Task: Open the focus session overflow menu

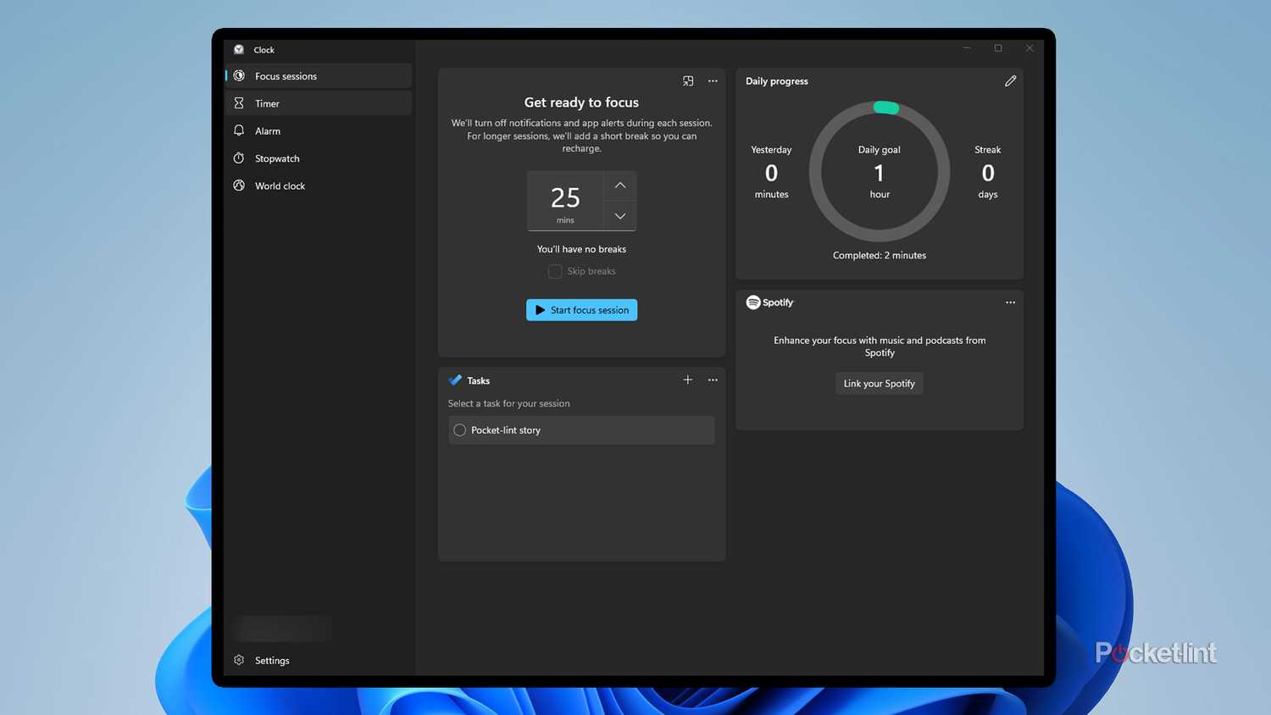Action: coord(712,80)
